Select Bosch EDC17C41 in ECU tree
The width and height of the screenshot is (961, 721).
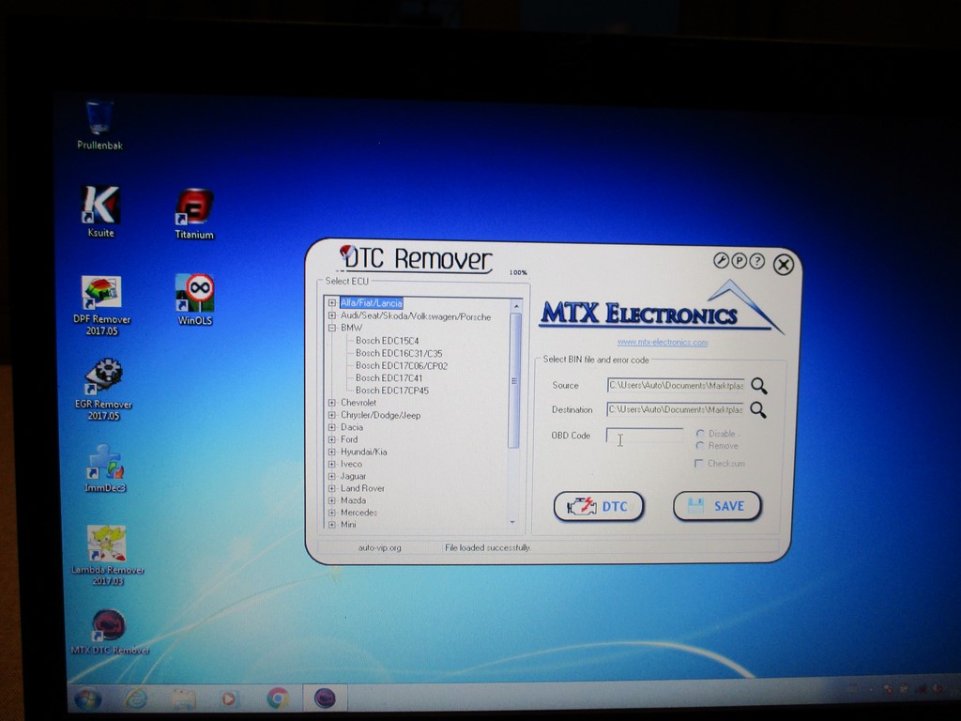click(389, 378)
